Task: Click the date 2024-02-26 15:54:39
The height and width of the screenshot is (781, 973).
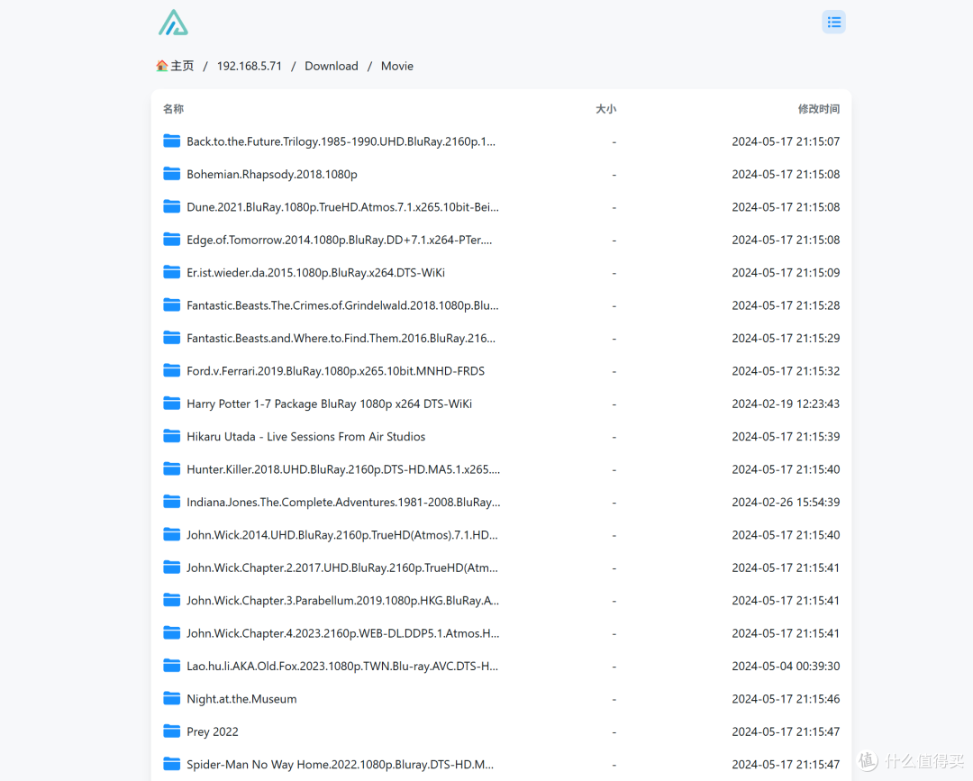Action: point(786,502)
